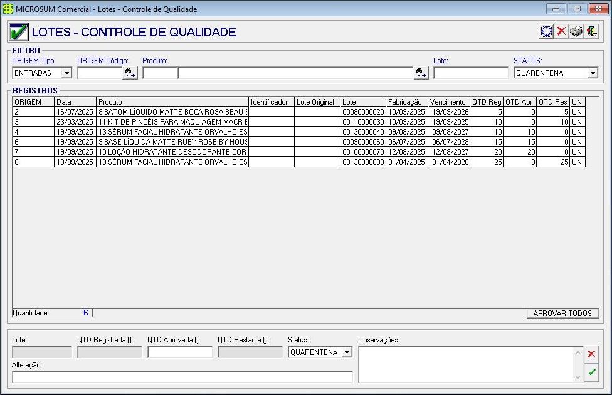The width and height of the screenshot is (612, 395).
Task: Click the refresh records icon
Action: (546, 31)
